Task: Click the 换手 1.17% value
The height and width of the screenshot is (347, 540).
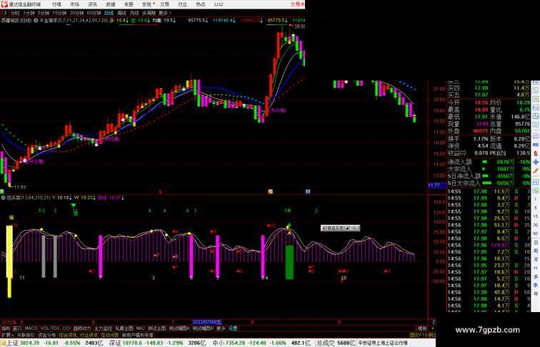Action: 481,139
